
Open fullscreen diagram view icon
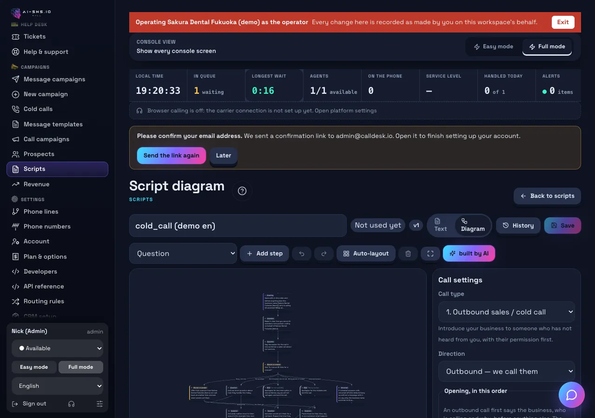pos(430,254)
